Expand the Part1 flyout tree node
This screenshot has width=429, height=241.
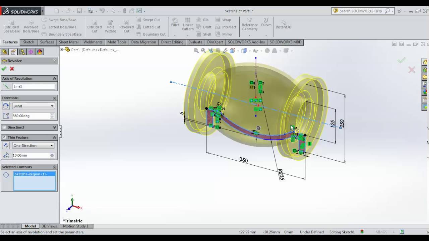point(62,50)
